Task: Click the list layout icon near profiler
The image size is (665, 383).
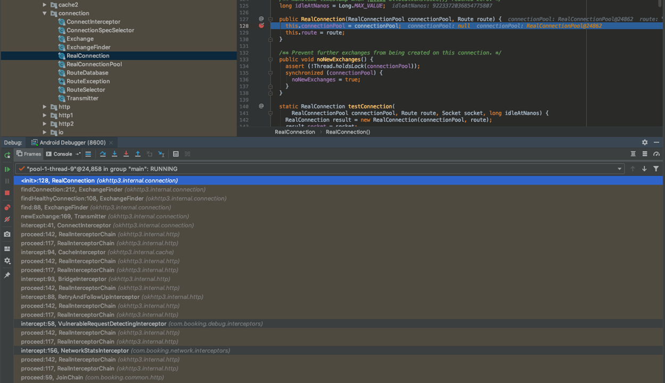Action: coord(645,154)
